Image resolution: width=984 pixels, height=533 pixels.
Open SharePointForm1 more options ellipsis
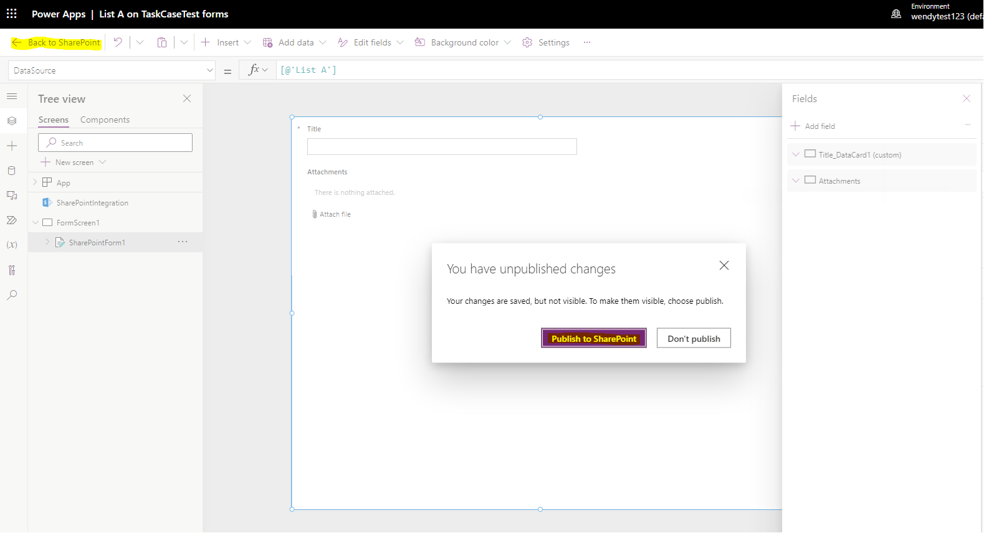click(183, 242)
